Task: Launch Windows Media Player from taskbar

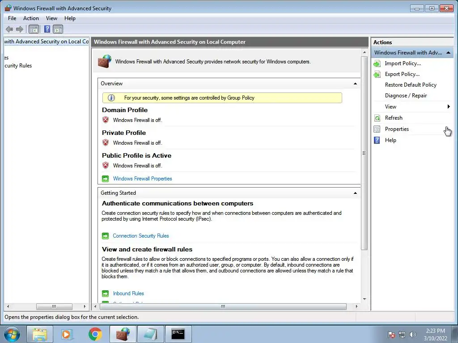Action: coord(67,334)
